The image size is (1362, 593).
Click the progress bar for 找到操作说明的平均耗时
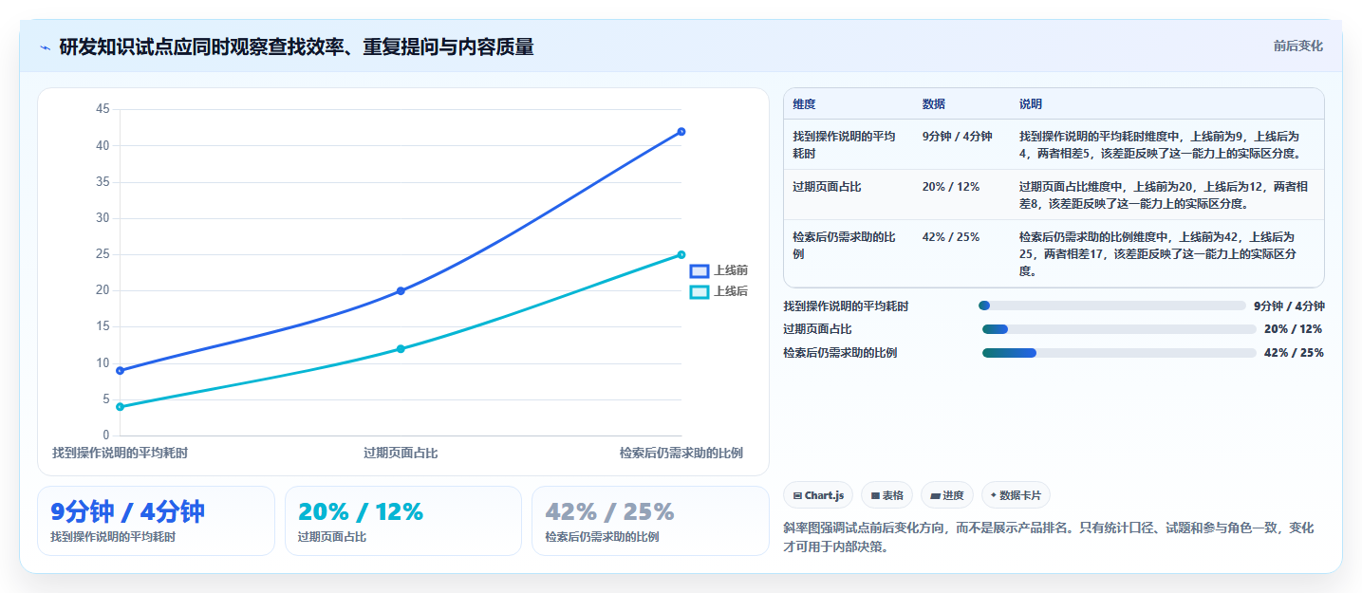click(1111, 306)
